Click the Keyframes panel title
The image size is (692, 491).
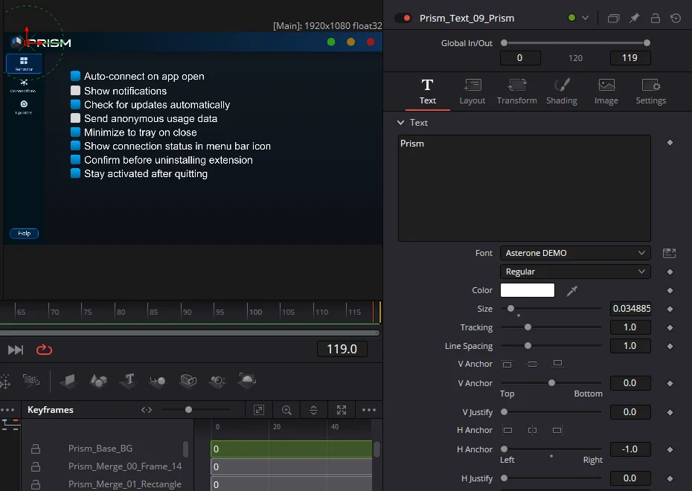pos(51,410)
